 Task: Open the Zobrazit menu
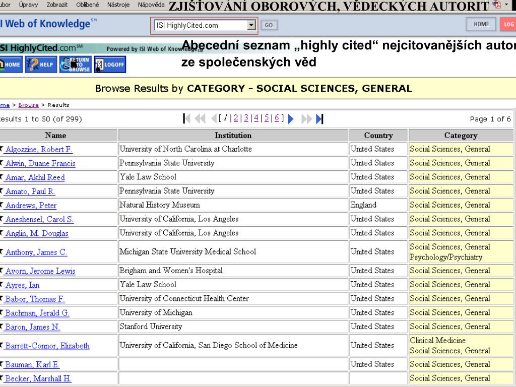(57, 5)
